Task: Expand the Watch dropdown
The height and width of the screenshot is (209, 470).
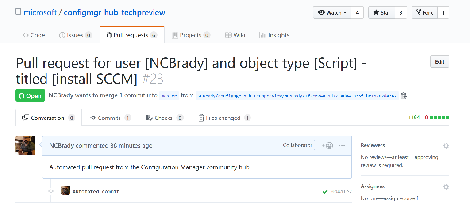Action: pyautogui.click(x=332, y=12)
